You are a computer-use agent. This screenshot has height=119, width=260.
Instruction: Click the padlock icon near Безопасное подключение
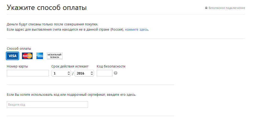(x=206, y=8)
